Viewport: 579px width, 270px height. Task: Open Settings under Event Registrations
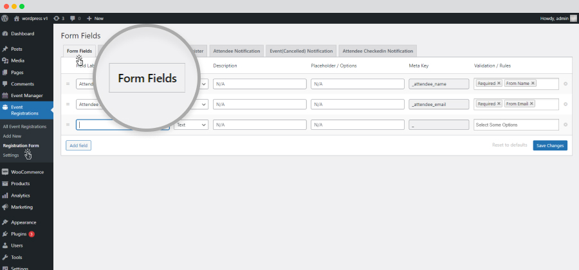point(11,156)
